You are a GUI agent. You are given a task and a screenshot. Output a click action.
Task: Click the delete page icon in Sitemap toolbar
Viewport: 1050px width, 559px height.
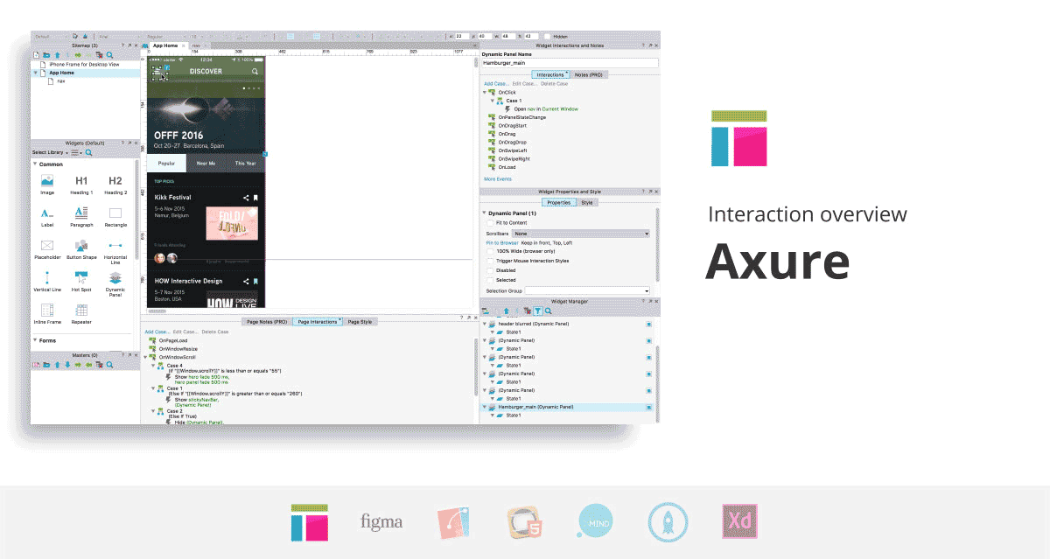click(99, 55)
